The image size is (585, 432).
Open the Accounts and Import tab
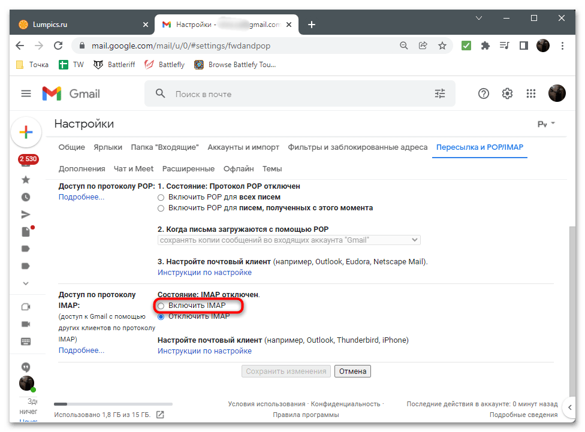point(243,147)
